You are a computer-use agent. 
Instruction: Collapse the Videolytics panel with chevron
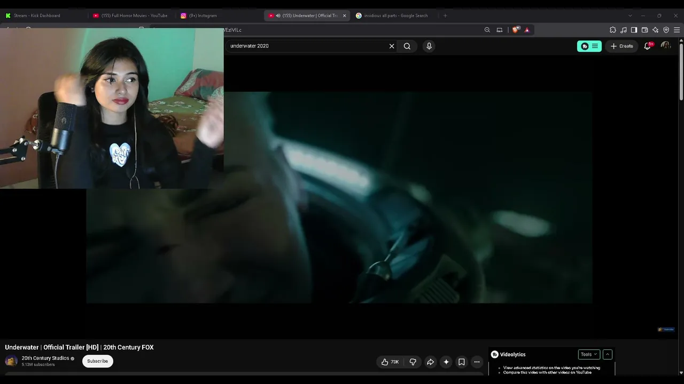[x=608, y=355]
